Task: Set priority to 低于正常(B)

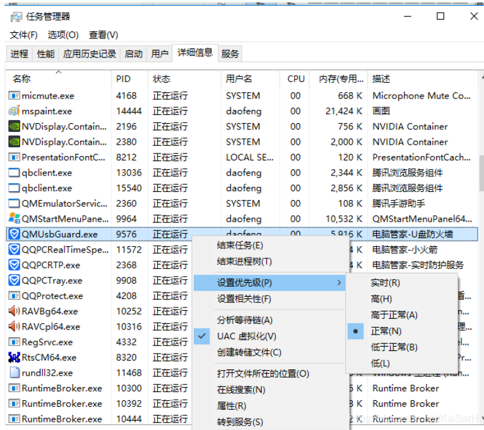Action: pos(401,347)
